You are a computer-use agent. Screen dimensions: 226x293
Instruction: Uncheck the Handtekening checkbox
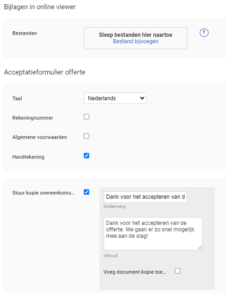[x=87, y=155]
